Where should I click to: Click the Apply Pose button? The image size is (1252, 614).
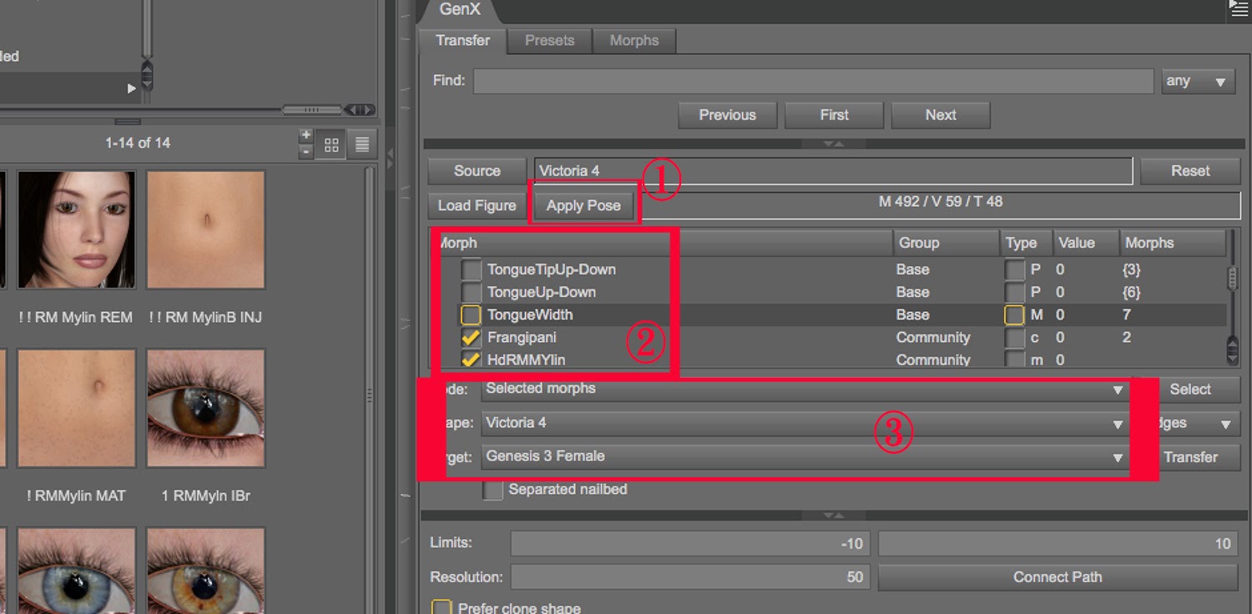point(583,206)
